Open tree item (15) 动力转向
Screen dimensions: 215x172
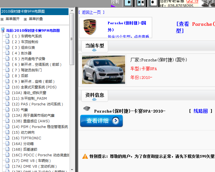pyautogui.click(x=23, y=132)
